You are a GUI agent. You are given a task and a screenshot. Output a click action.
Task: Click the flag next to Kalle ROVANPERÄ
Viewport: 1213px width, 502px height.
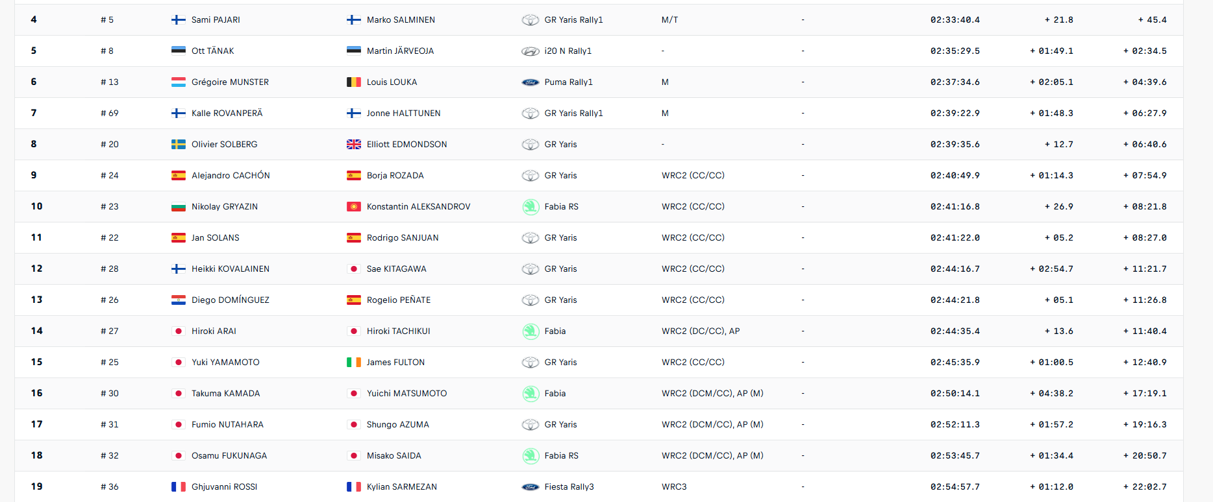(179, 114)
